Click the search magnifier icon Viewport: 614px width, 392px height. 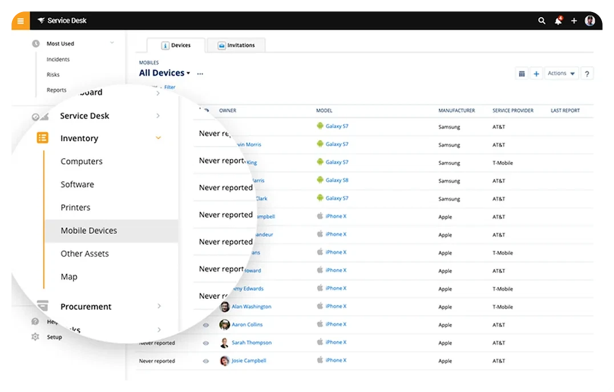(x=542, y=21)
